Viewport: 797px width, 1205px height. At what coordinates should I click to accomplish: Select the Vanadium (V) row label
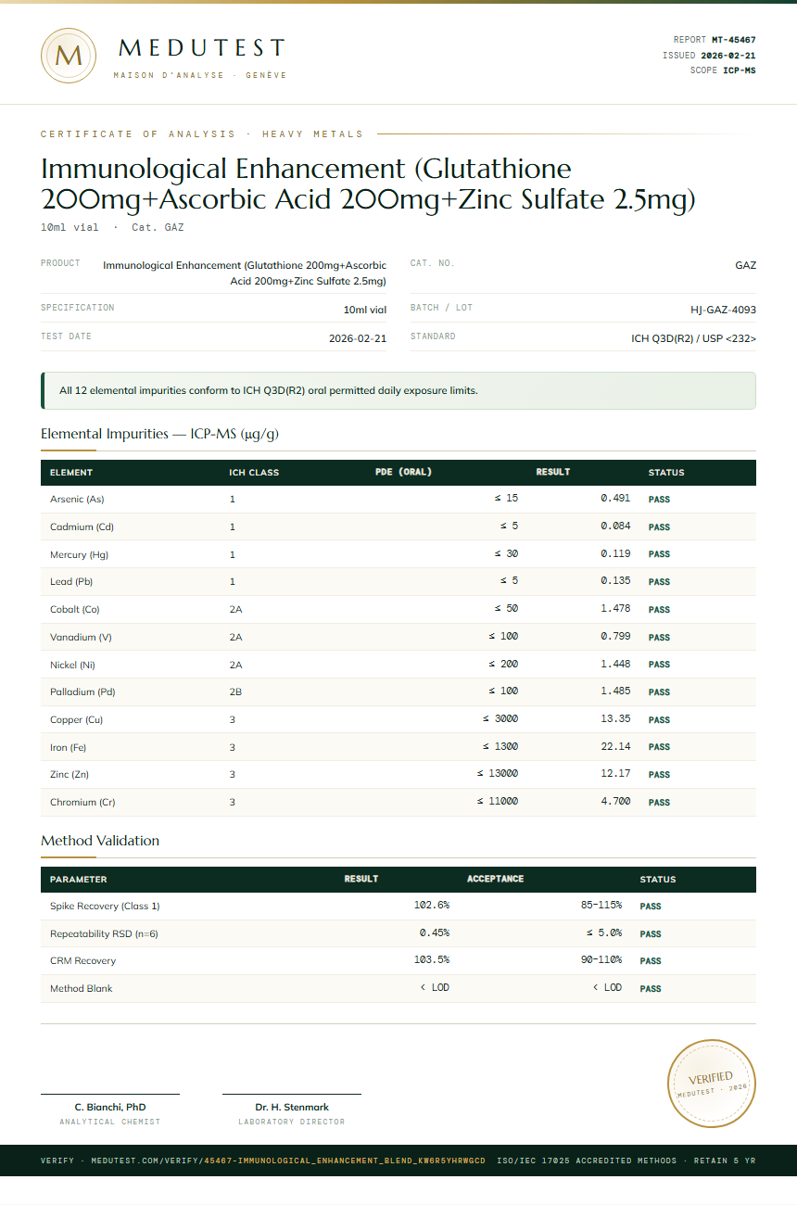[81, 637]
